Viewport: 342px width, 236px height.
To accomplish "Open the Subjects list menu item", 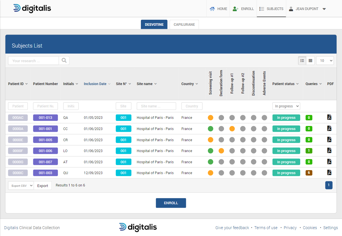I will pyautogui.click(x=271, y=9).
